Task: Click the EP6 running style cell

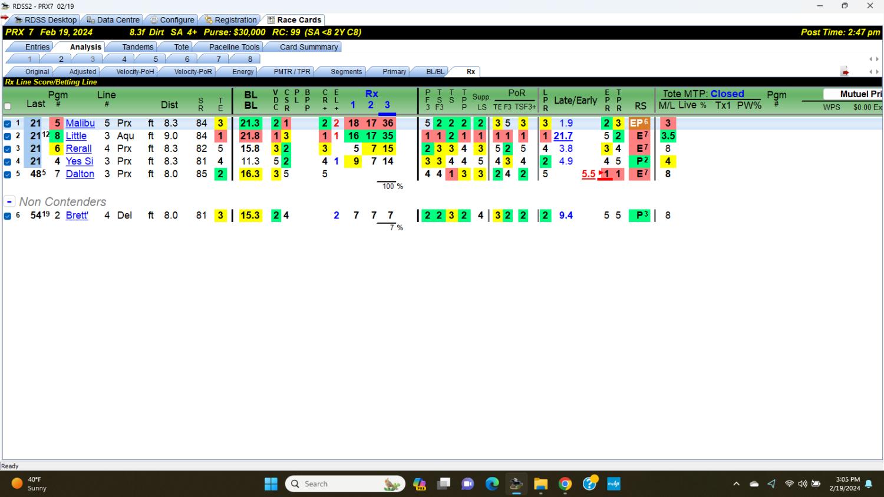Action: coord(639,123)
